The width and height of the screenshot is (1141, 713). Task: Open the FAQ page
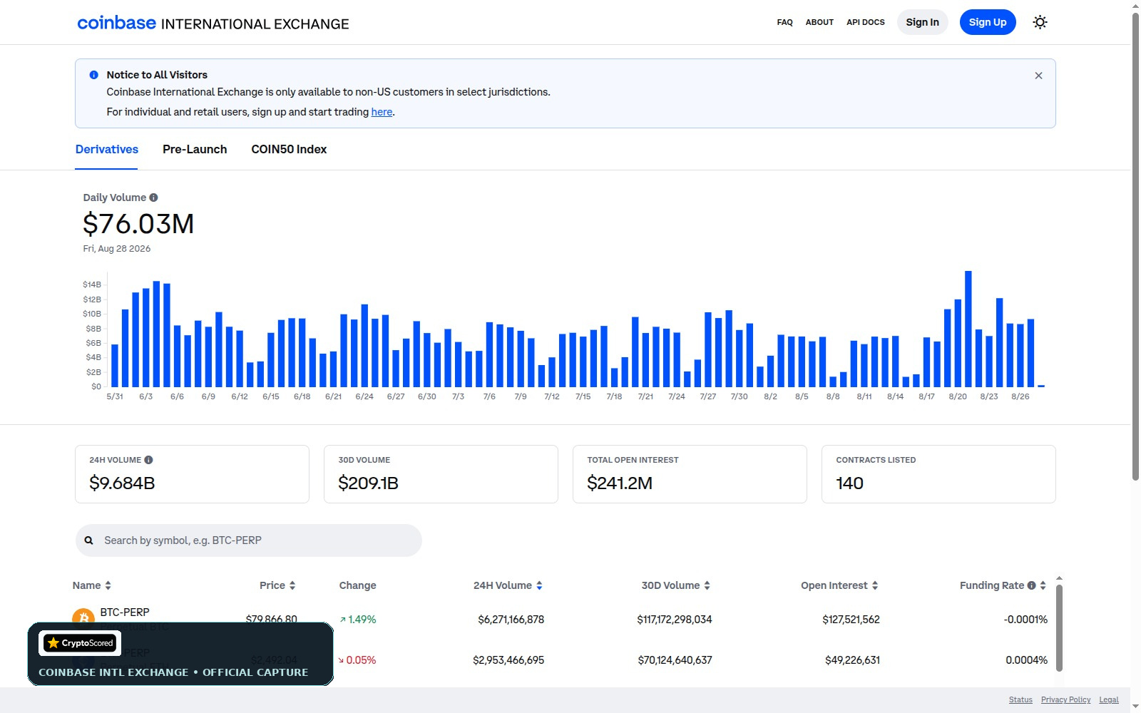coord(784,22)
